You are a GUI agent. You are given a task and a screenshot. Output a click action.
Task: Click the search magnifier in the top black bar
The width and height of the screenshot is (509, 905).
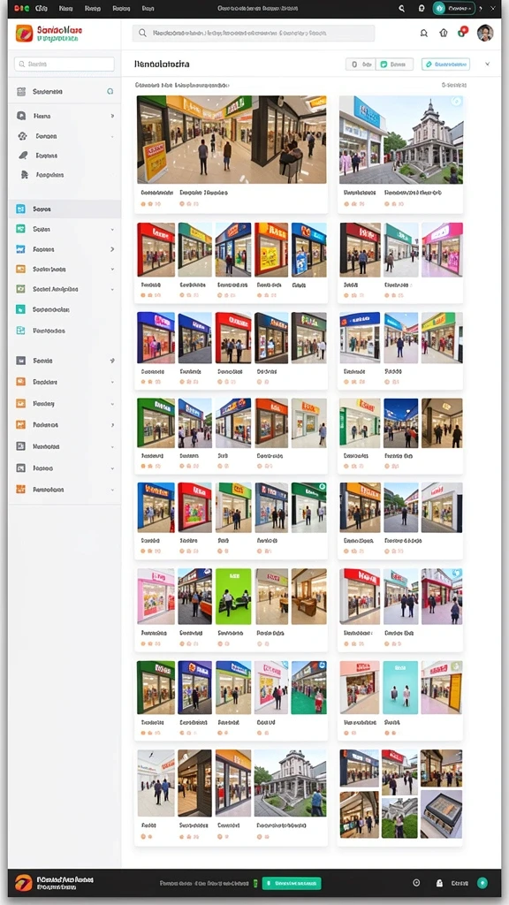tap(402, 9)
